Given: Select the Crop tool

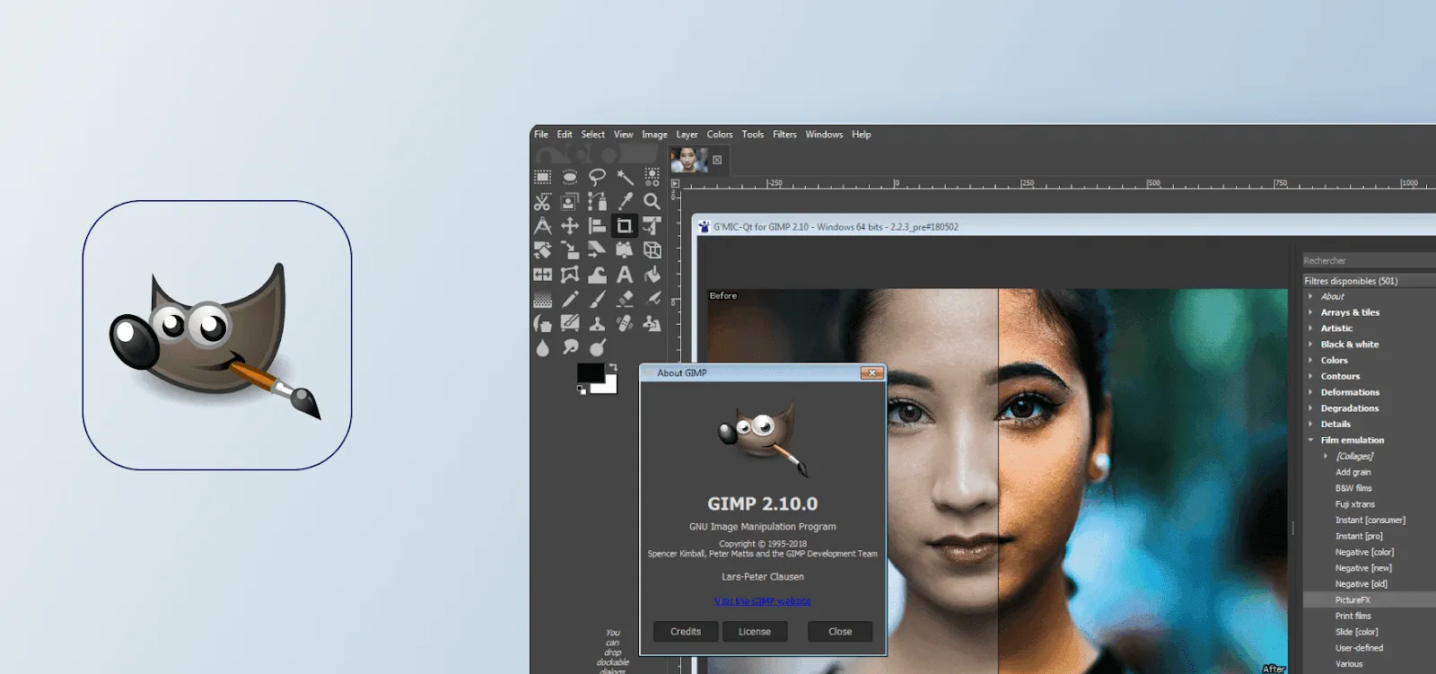Looking at the screenshot, I should click(625, 225).
